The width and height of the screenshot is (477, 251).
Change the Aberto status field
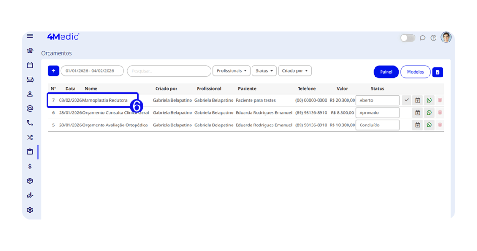tap(377, 100)
